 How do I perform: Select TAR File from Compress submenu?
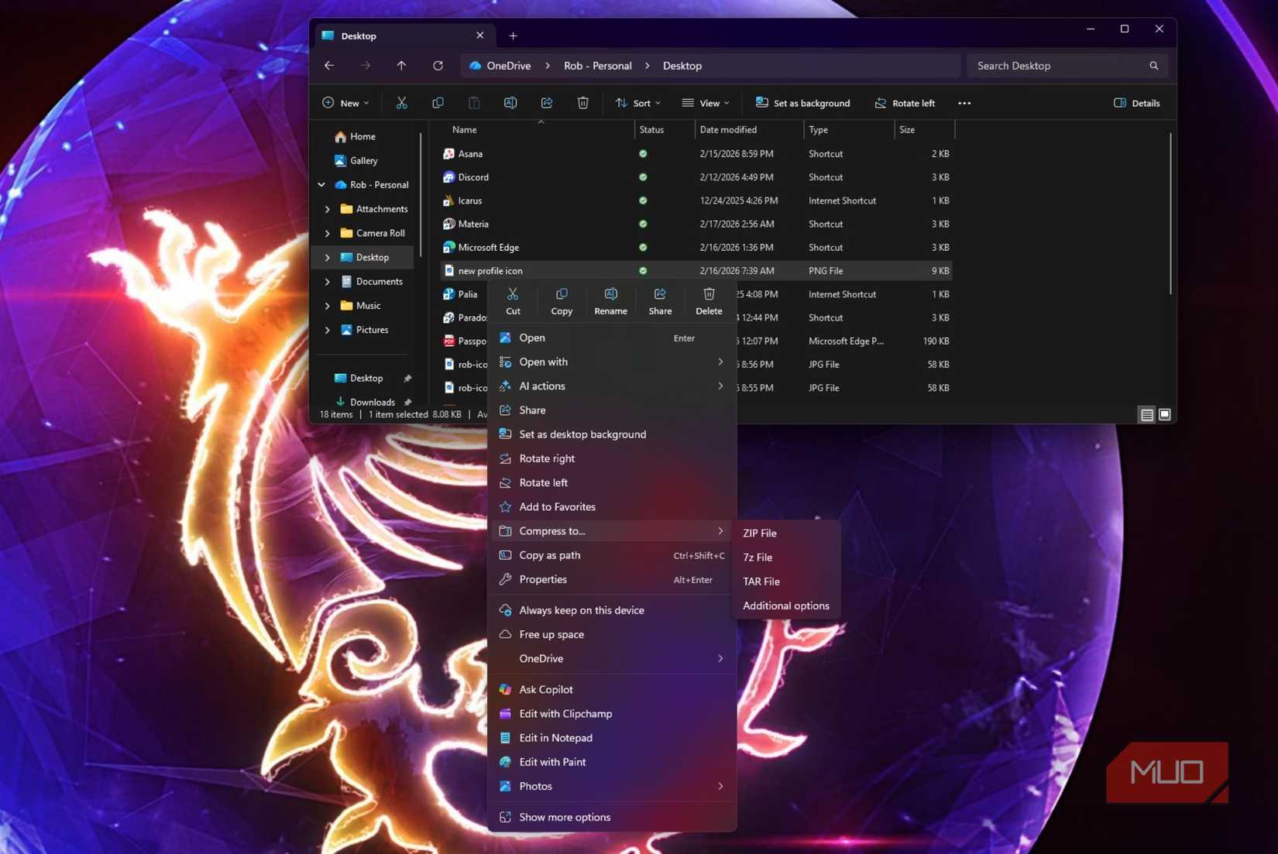tap(786, 581)
